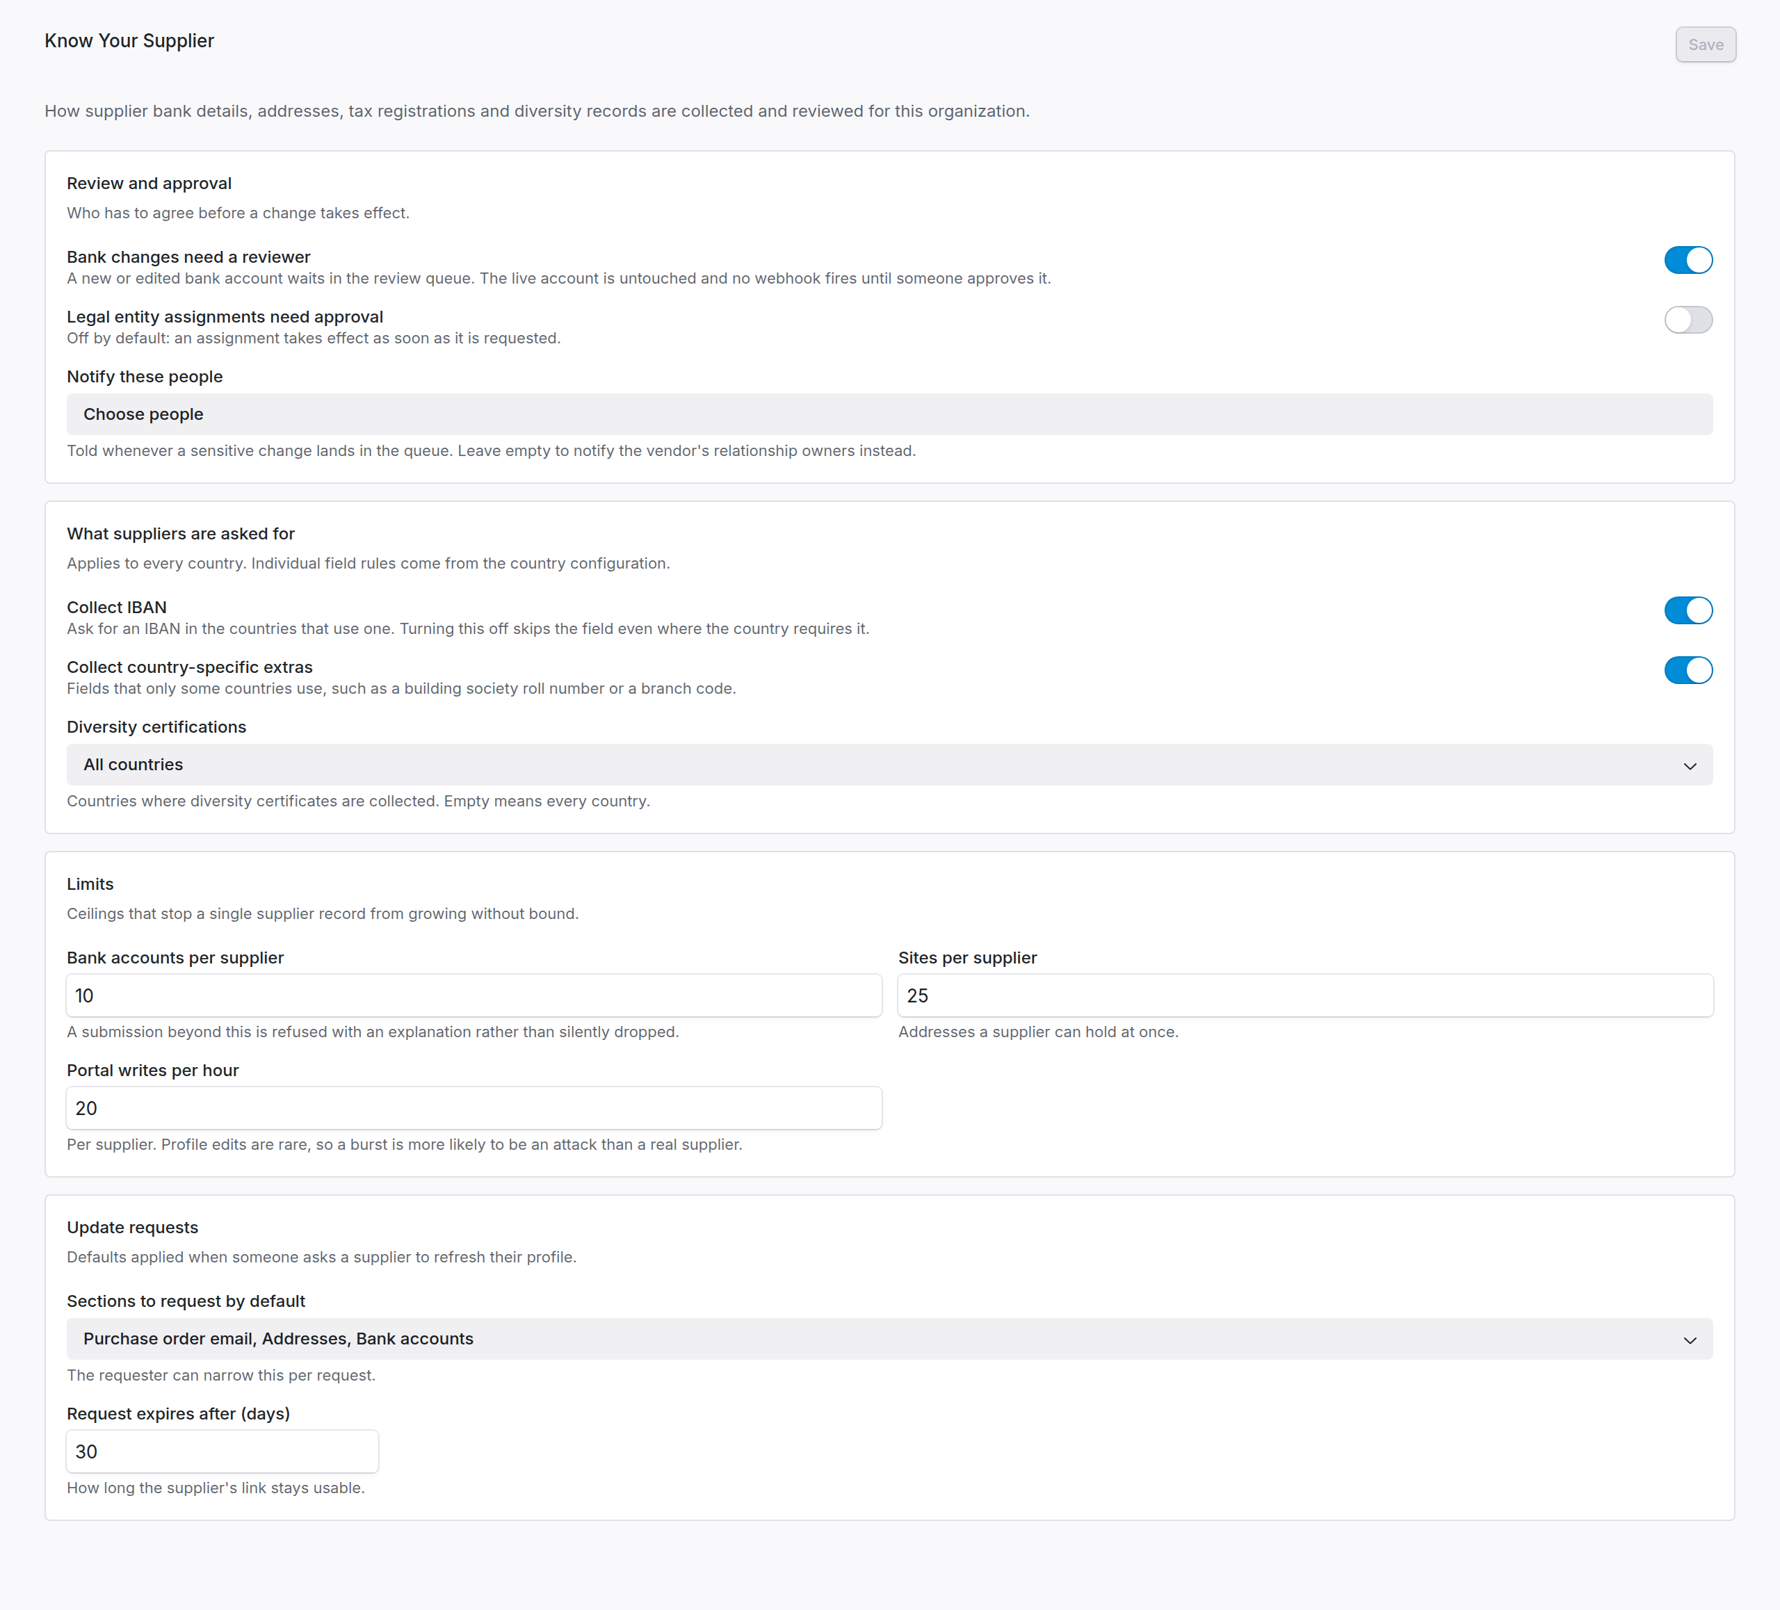The height and width of the screenshot is (1610, 1780).
Task: Open the Diversity certifications All countries dropdown
Action: 889,765
